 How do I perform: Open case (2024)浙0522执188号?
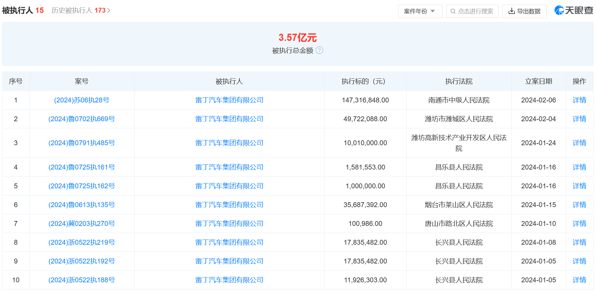pos(82,280)
